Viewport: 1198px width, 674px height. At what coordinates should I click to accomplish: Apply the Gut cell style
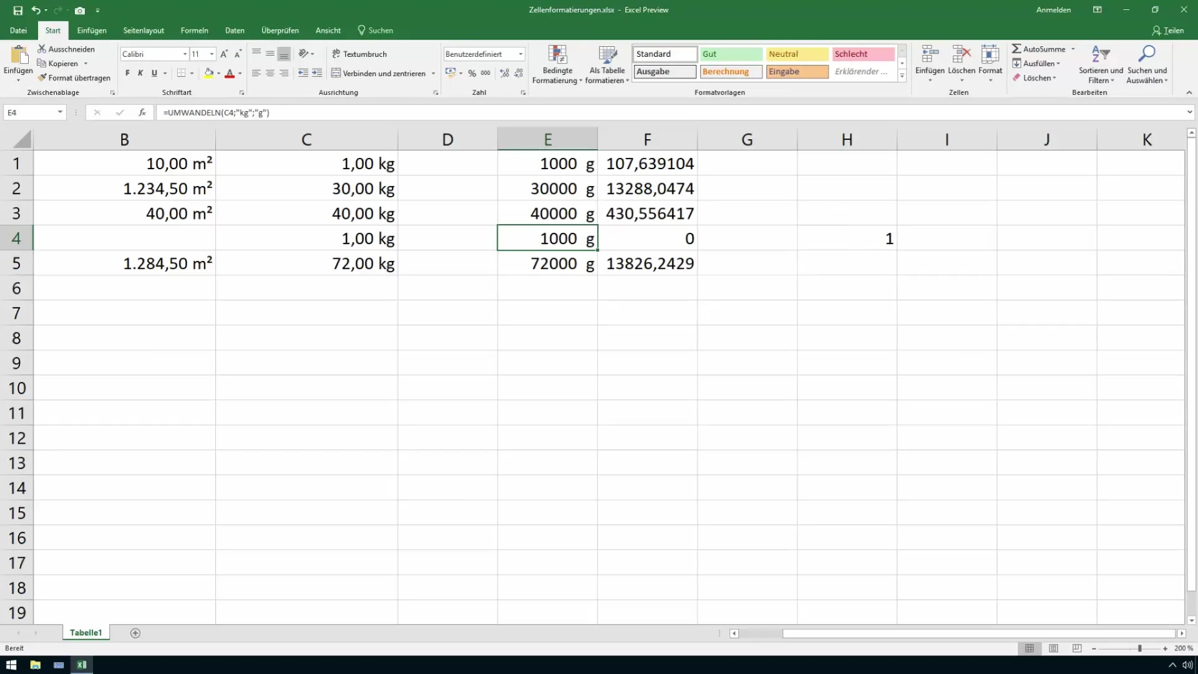(731, 54)
